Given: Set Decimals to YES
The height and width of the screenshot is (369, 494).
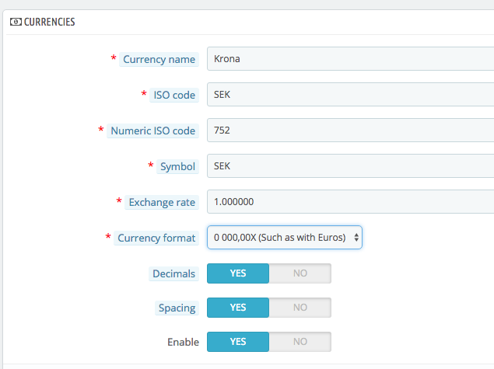Looking at the screenshot, I should pyautogui.click(x=238, y=273).
